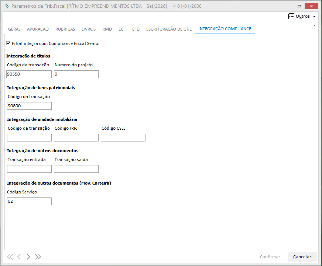Viewport: 322px width, 266px height.
Task: Go to the next record arrow
Action: pos(28,257)
